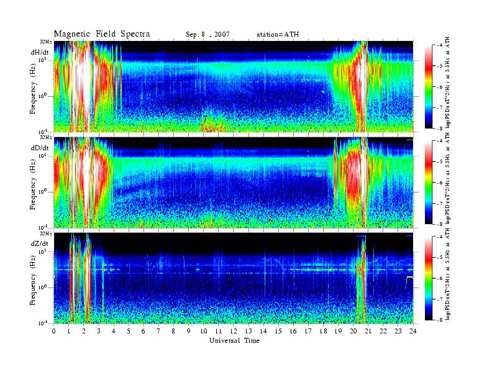Click the "32Hz" tick label of the dZ/dt panel
The height and width of the screenshot is (380, 492).
pos(46,233)
